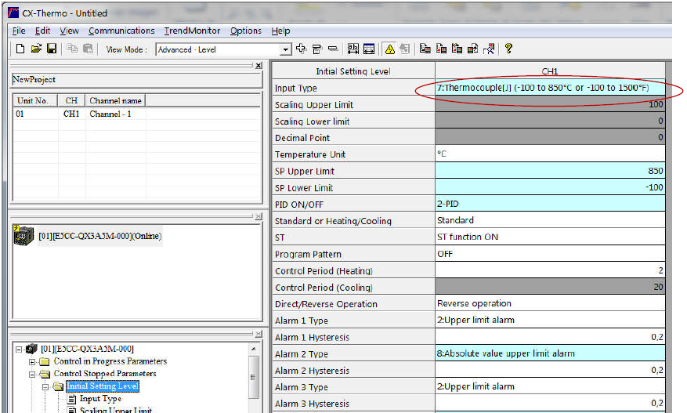Collapse the [01][E5CC-QX3A5M-000] tree root
687x413 pixels.
(x=19, y=350)
